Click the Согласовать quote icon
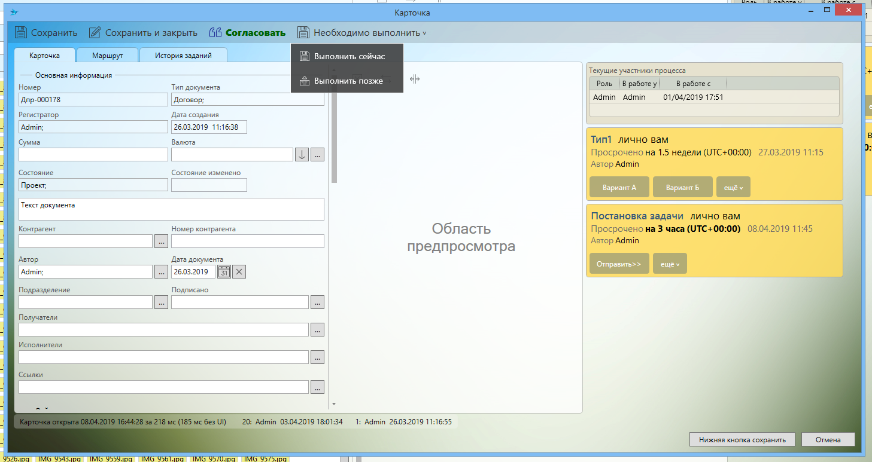The height and width of the screenshot is (462, 872). tap(215, 33)
